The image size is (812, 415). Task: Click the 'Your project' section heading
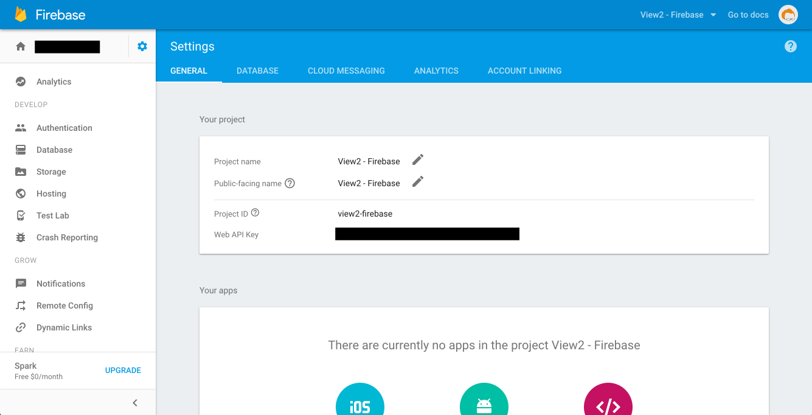[x=222, y=119]
